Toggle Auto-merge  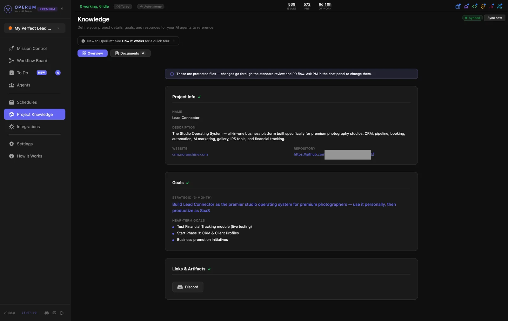click(150, 6)
